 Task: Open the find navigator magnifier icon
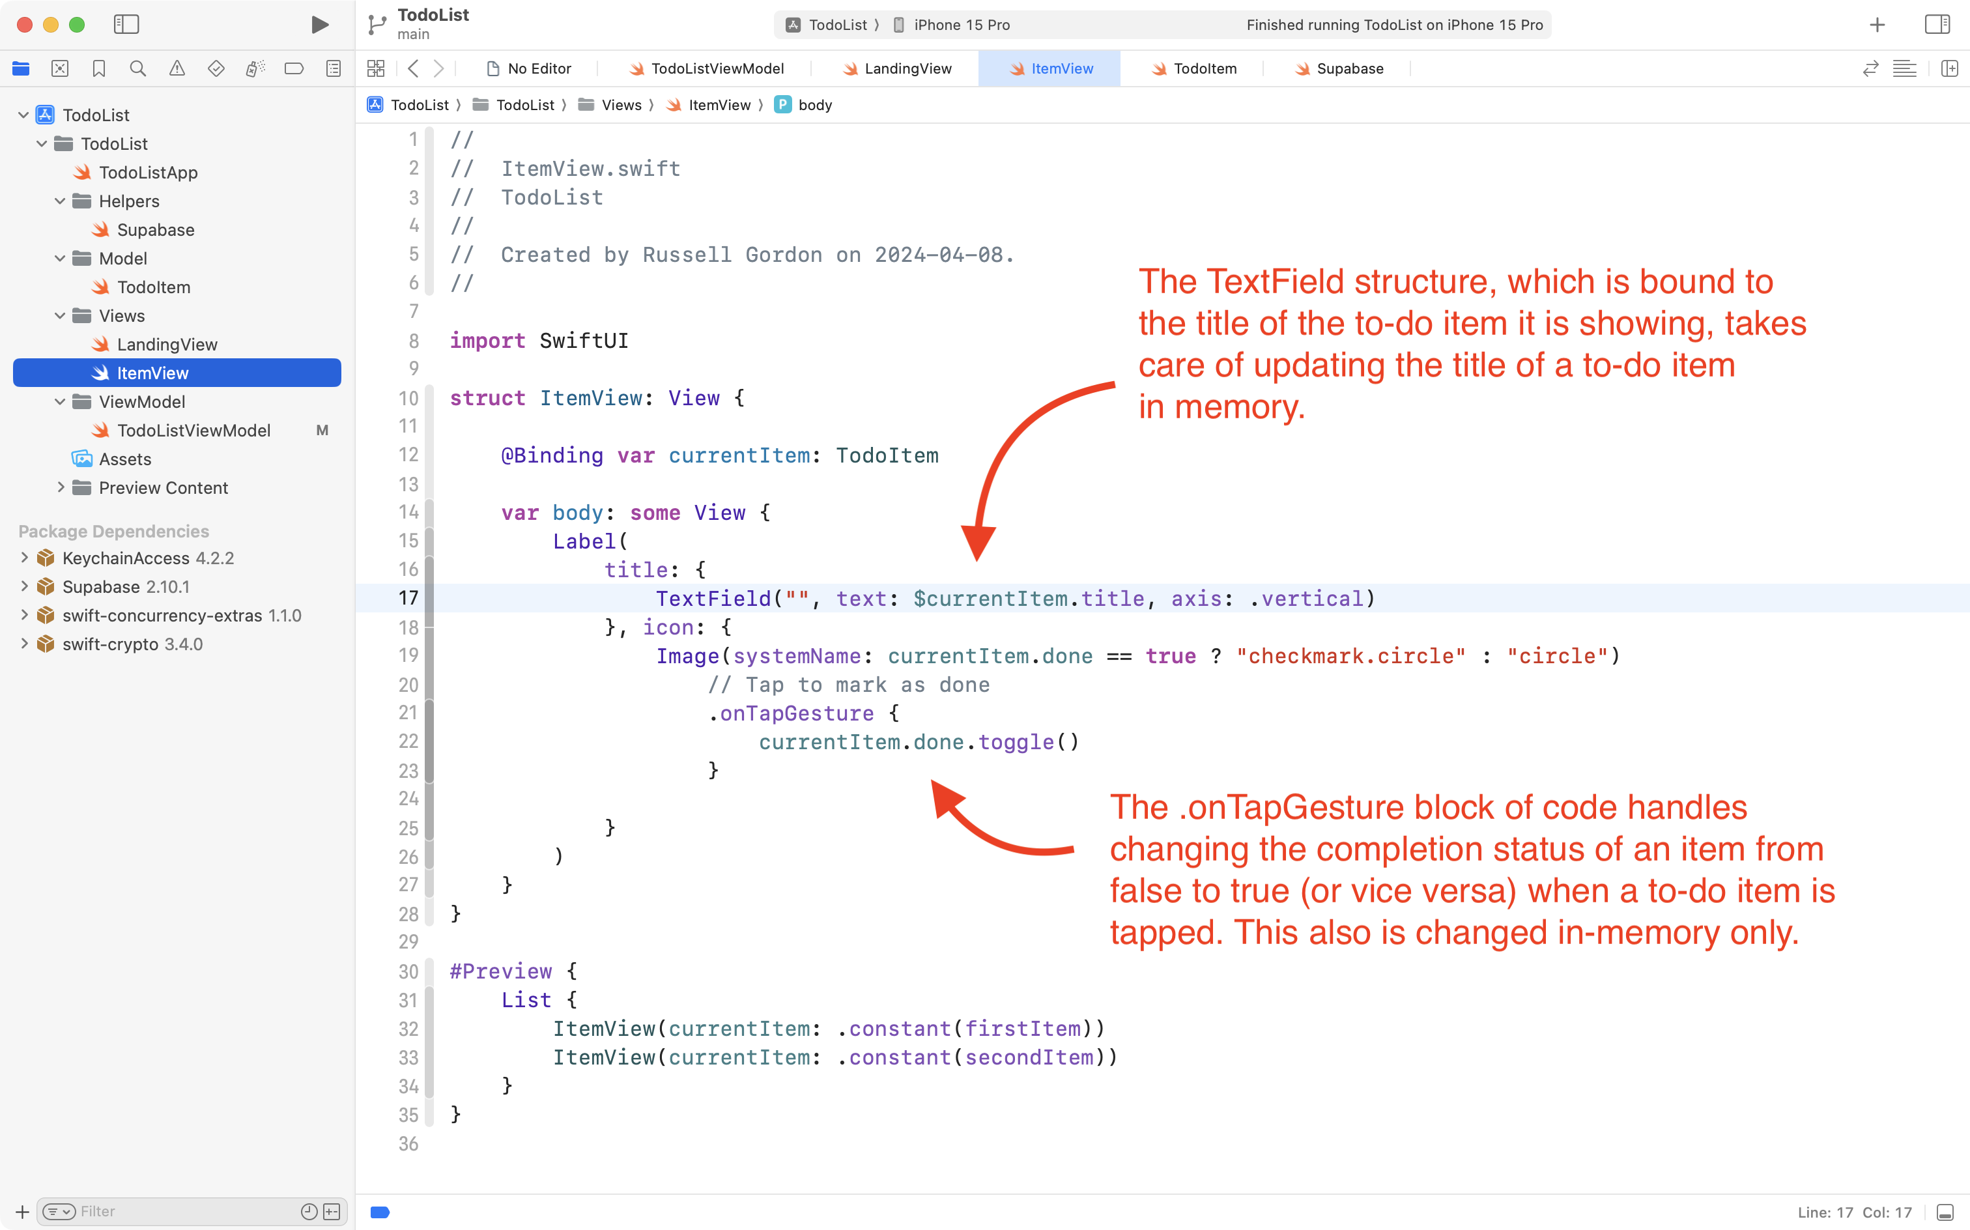[x=138, y=68]
